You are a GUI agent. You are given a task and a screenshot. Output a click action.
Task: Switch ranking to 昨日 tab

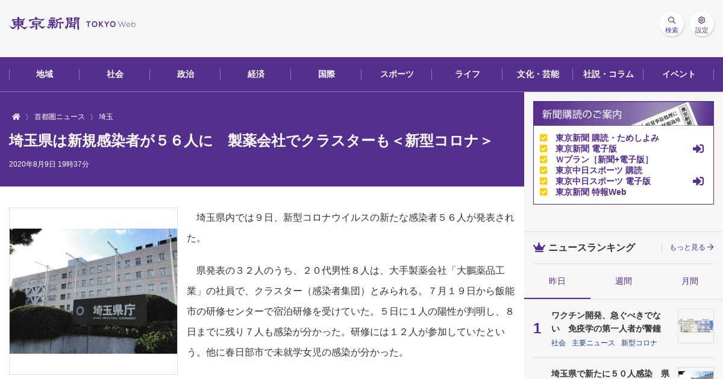click(x=557, y=282)
